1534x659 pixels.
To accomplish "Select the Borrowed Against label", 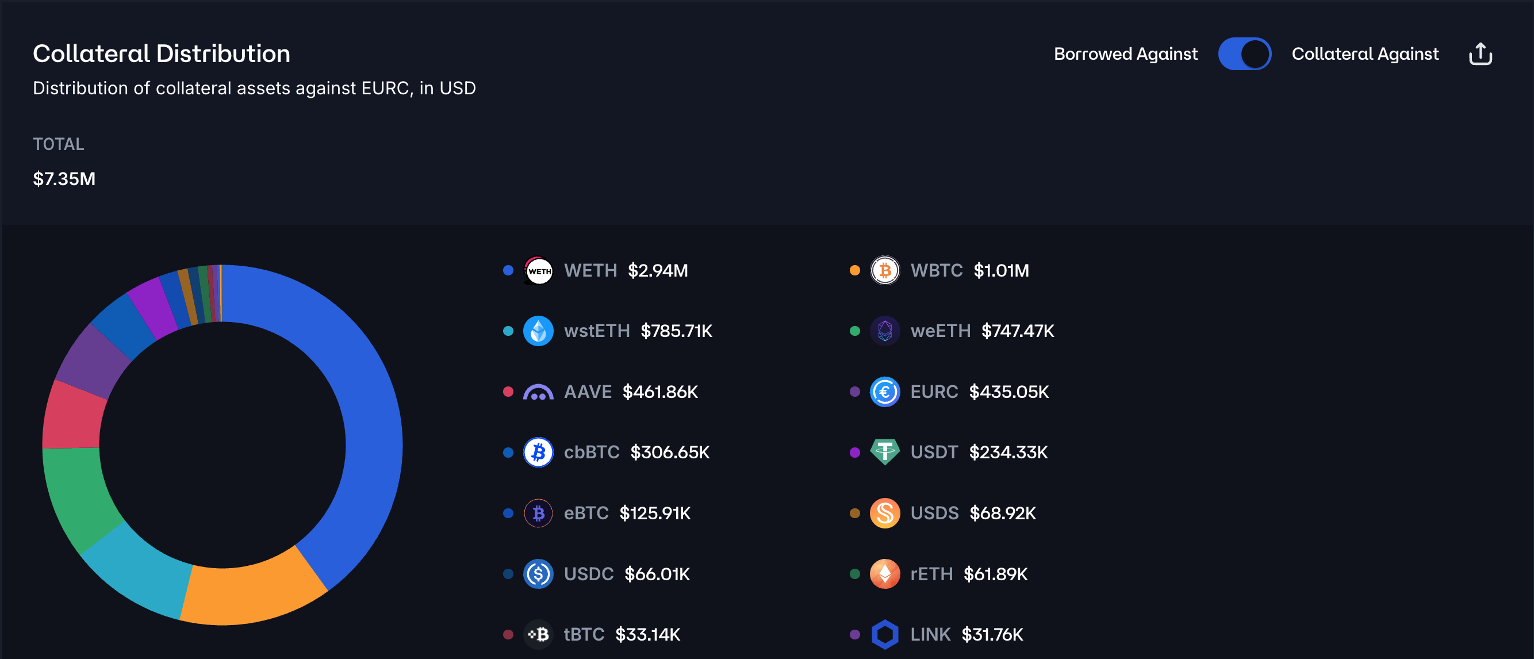I will point(1125,53).
